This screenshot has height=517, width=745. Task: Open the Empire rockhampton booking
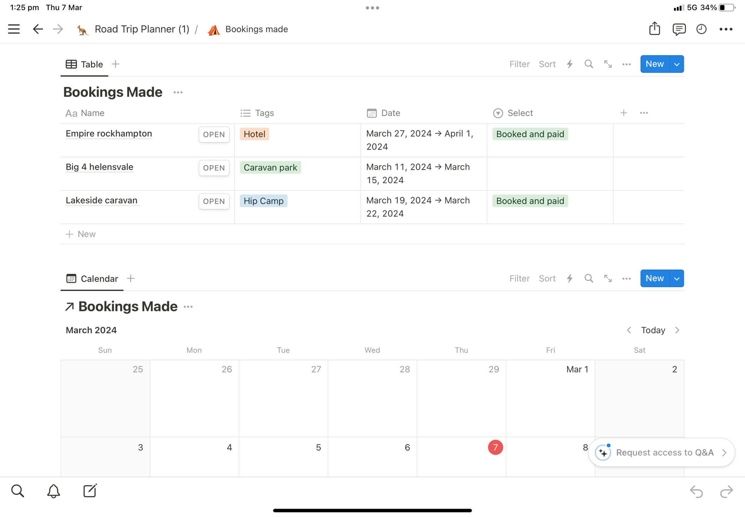[214, 134]
